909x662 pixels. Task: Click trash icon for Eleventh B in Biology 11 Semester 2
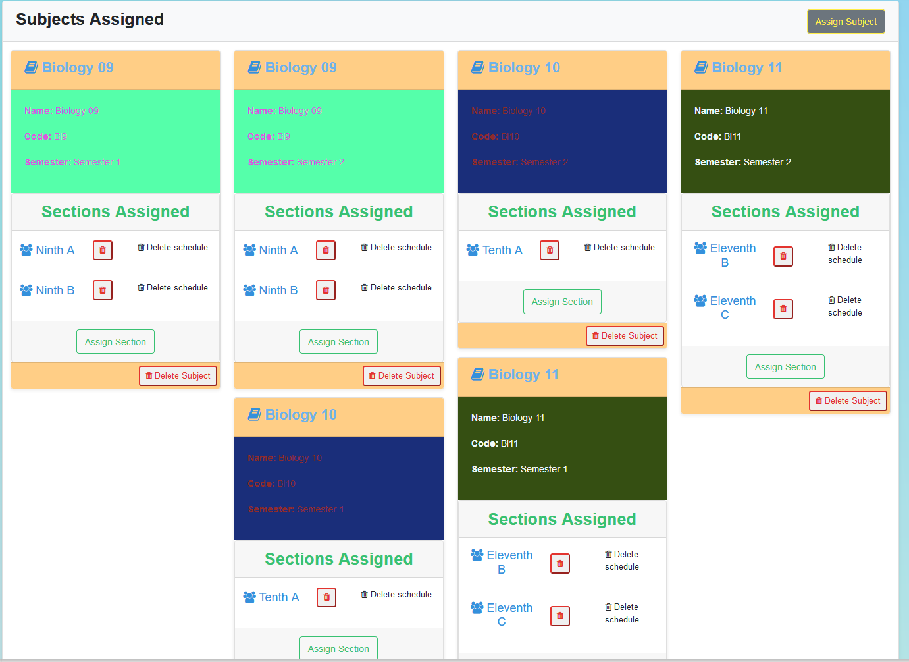click(x=783, y=256)
